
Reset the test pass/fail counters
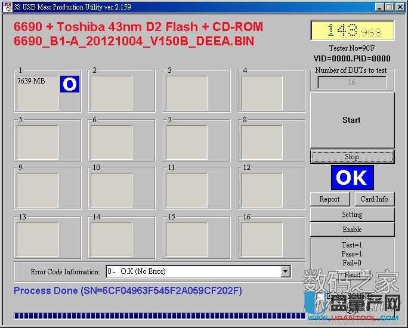tap(352, 275)
